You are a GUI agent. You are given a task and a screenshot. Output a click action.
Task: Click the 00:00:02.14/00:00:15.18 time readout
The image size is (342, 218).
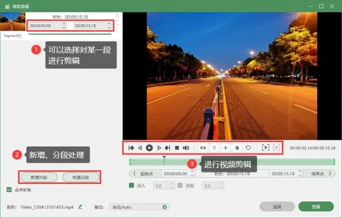pyautogui.click(x=312, y=148)
